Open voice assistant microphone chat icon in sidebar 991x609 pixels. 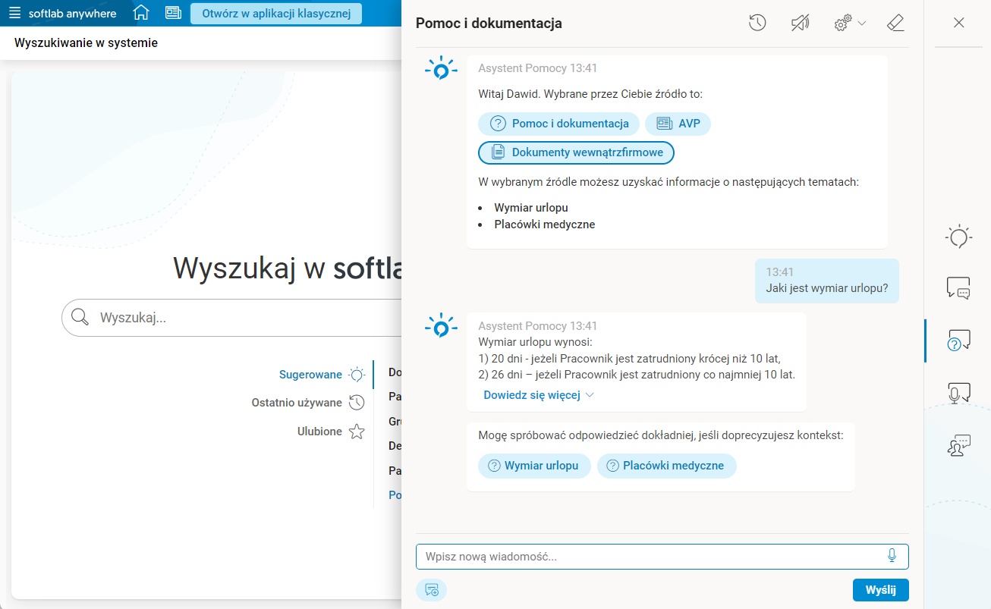pos(959,393)
